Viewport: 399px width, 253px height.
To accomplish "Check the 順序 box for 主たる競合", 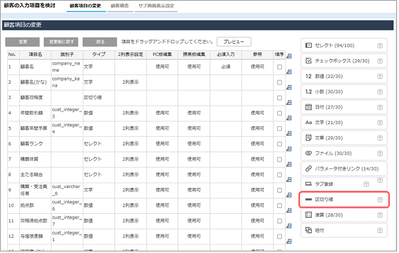I will 279,175.
